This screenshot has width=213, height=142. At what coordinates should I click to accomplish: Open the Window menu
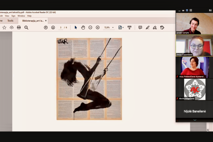pos(21,16)
